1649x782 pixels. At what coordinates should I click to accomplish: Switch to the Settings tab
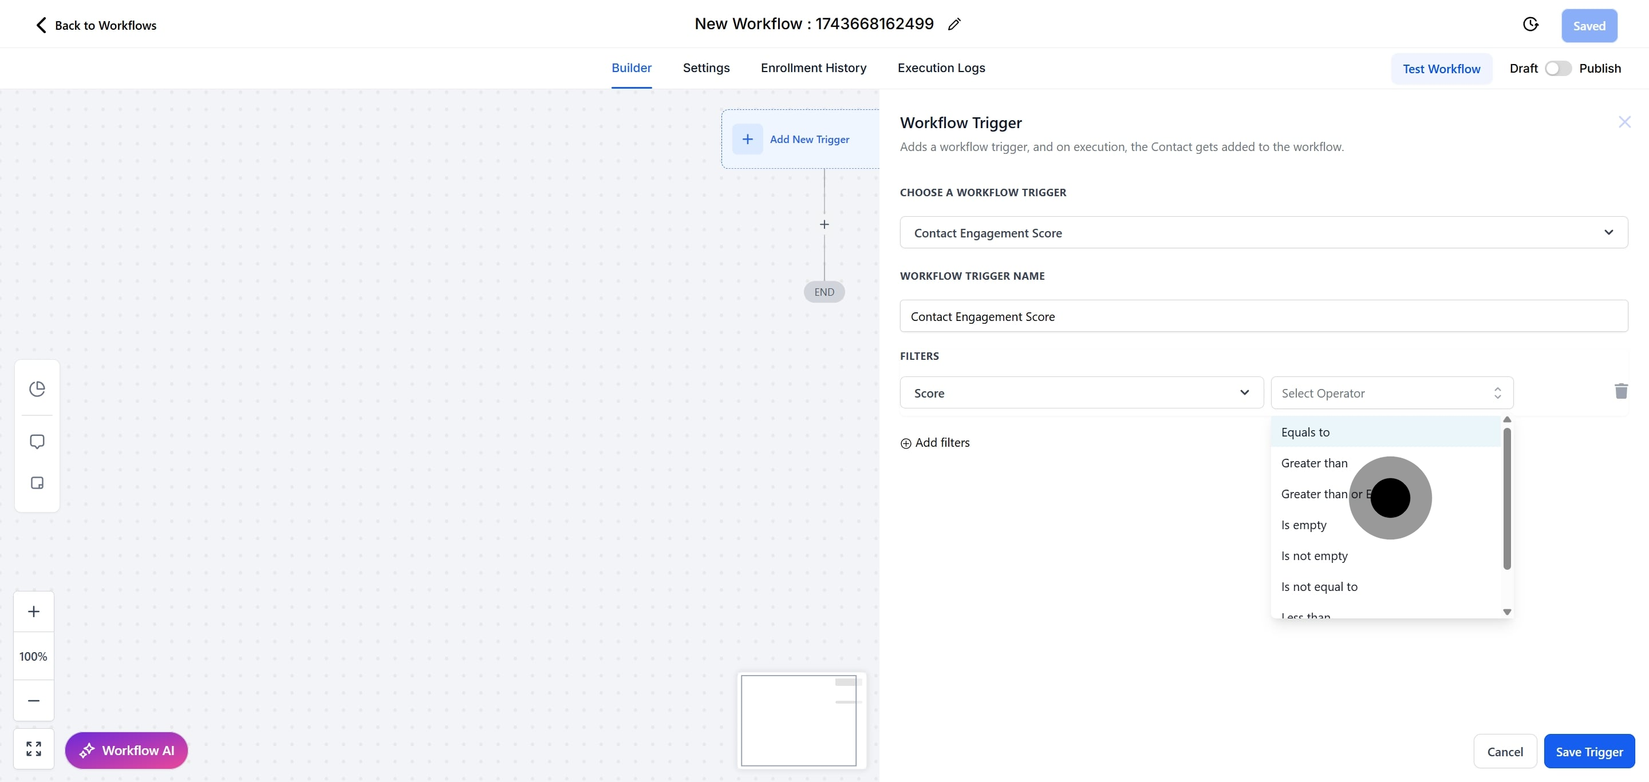click(x=706, y=68)
